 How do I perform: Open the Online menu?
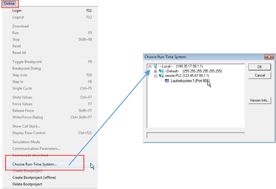tap(9, 4)
